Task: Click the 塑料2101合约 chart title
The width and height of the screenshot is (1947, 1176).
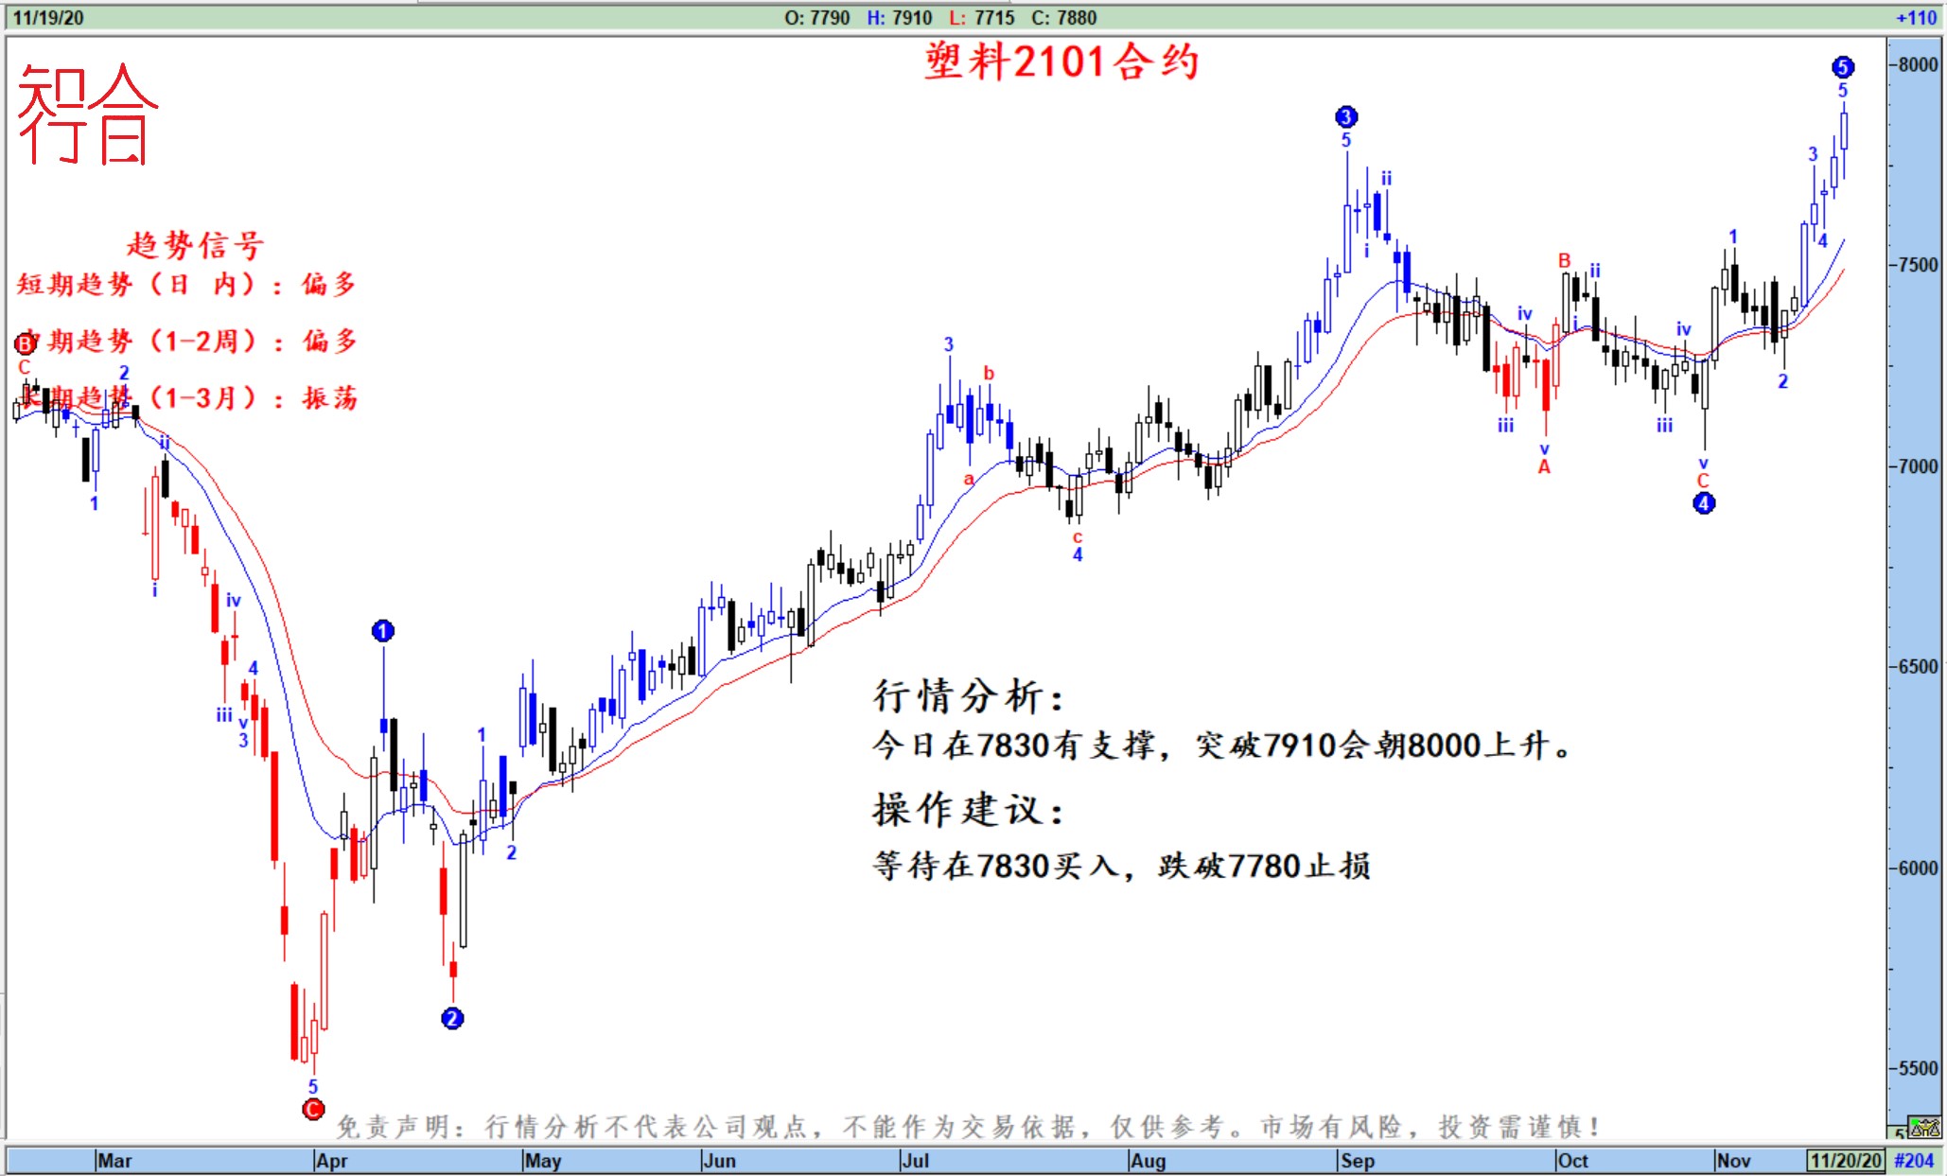Action: point(1061,62)
